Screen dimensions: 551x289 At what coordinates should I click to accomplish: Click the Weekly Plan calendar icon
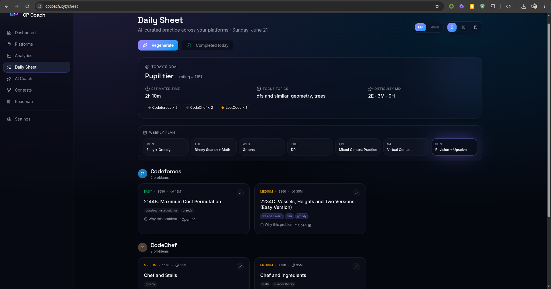coord(145,133)
